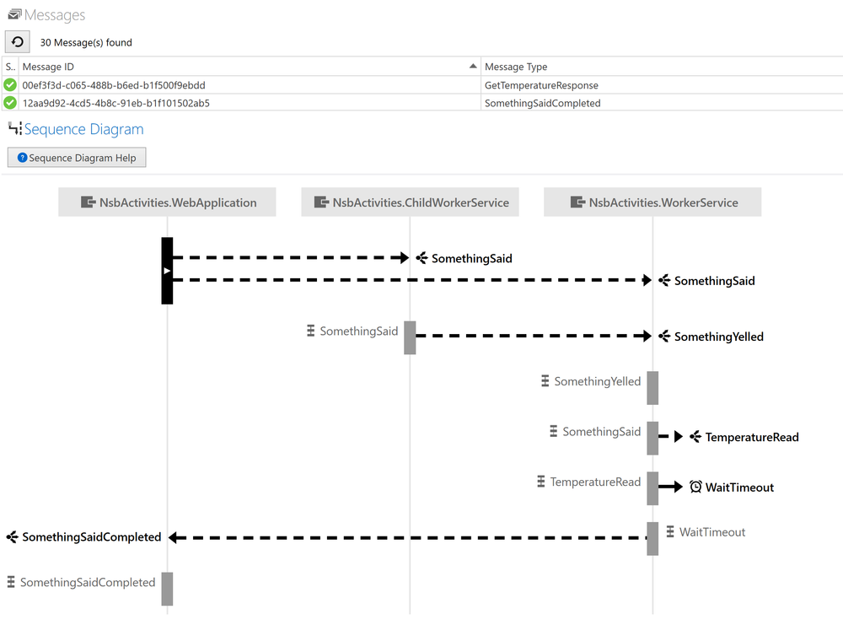843x625 pixels.
Task: Click the NsbActivities.WorkerService endpoint header
Action: pyautogui.click(x=653, y=202)
